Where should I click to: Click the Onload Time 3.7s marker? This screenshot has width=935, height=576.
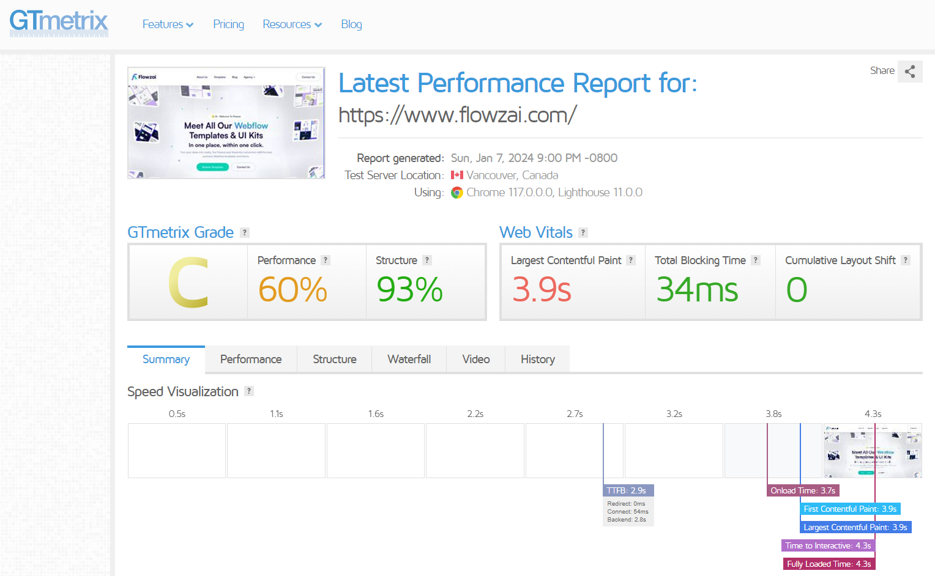coord(803,490)
